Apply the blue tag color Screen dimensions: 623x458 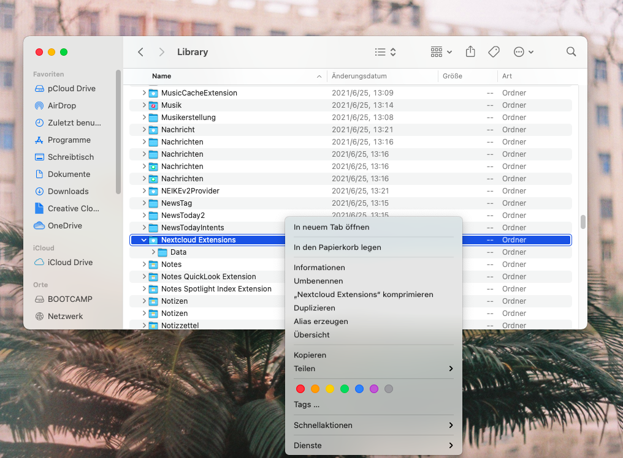359,389
